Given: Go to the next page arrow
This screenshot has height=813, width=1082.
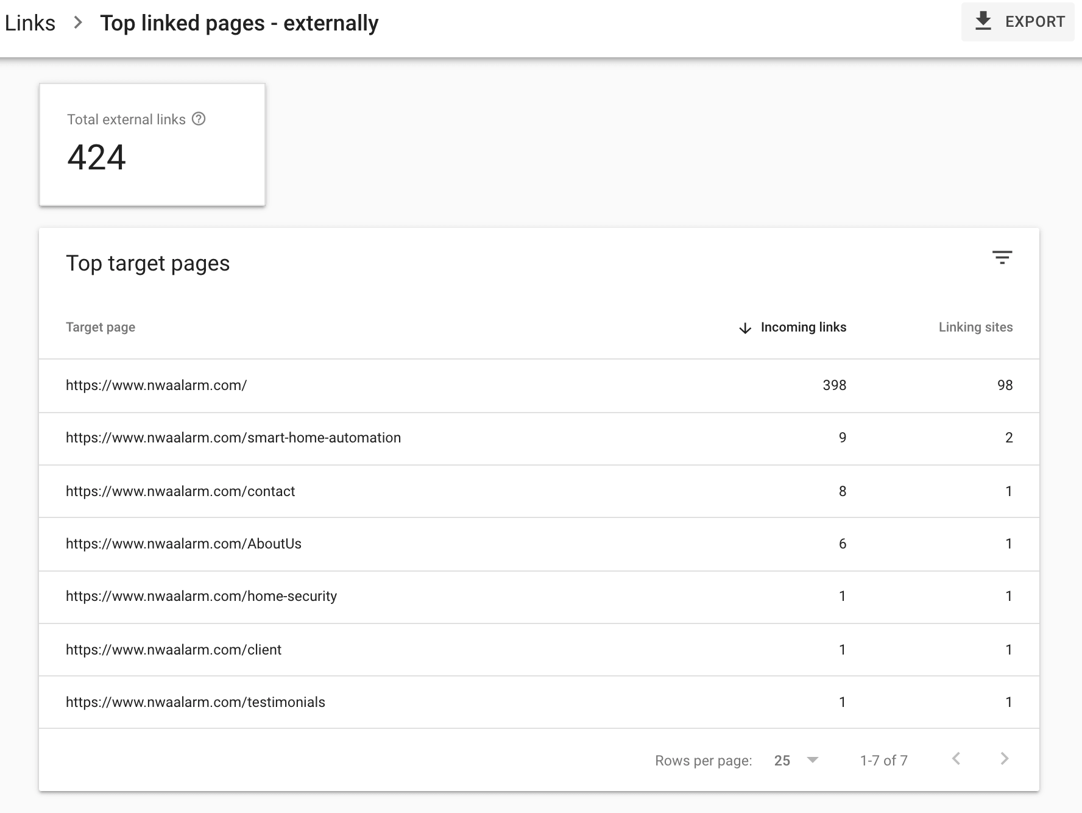Looking at the screenshot, I should pyautogui.click(x=1004, y=759).
